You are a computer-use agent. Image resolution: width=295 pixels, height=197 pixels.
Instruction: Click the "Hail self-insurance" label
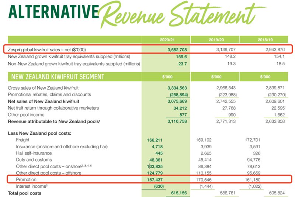click(x=34, y=153)
